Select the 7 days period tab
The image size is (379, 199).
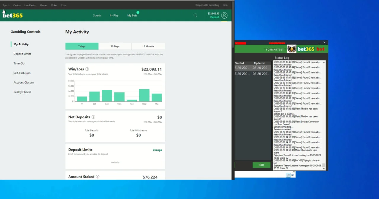coord(82,46)
